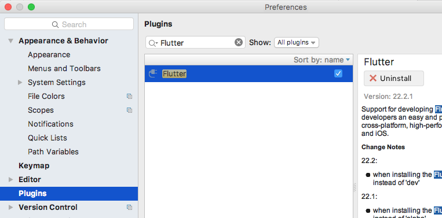
Task: Focus the Preferences sidebar search field
Action: (x=69, y=24)
